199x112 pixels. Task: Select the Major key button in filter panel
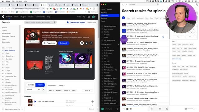(x=178, y=37)
